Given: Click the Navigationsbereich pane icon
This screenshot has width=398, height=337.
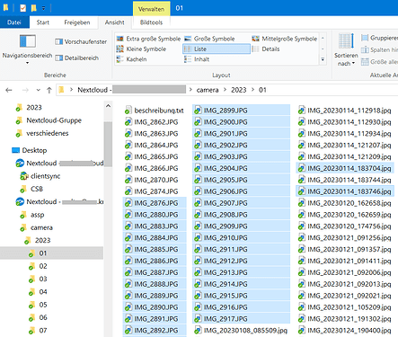Looking at the screenshot, I should 28,41.
